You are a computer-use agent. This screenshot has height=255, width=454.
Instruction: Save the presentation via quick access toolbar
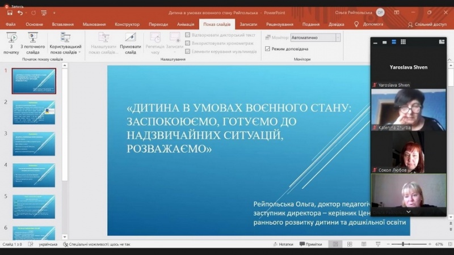point(10,12)
